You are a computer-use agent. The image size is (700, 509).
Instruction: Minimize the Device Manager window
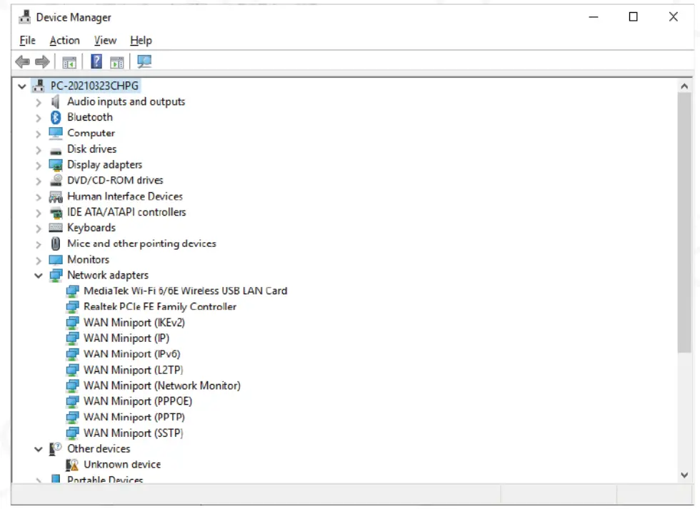(x=594, y=17)
